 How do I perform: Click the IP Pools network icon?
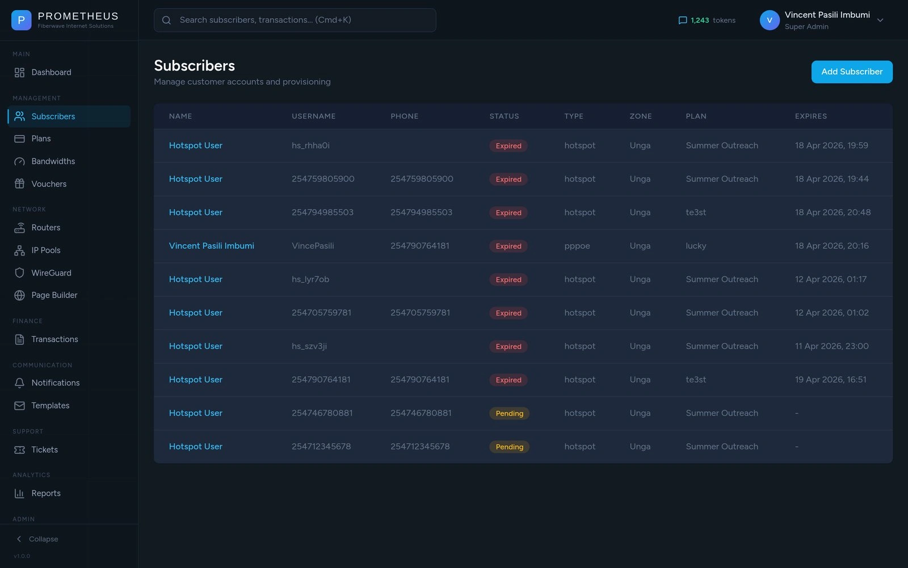19,250
